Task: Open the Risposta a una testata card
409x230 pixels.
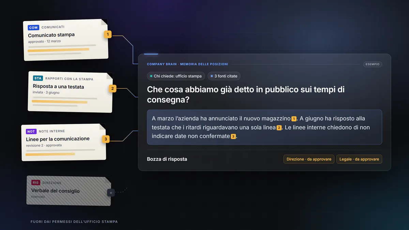Action: (70, 92)
